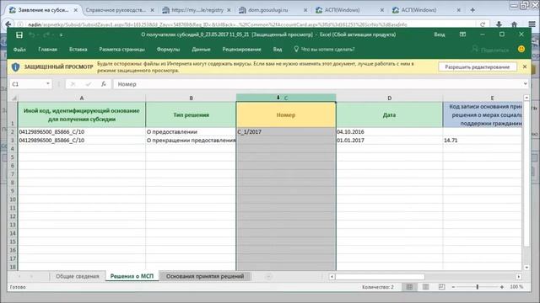540x303 pixels.
Task: Open the Данные ribbon tab
Action: click(201, 50)
